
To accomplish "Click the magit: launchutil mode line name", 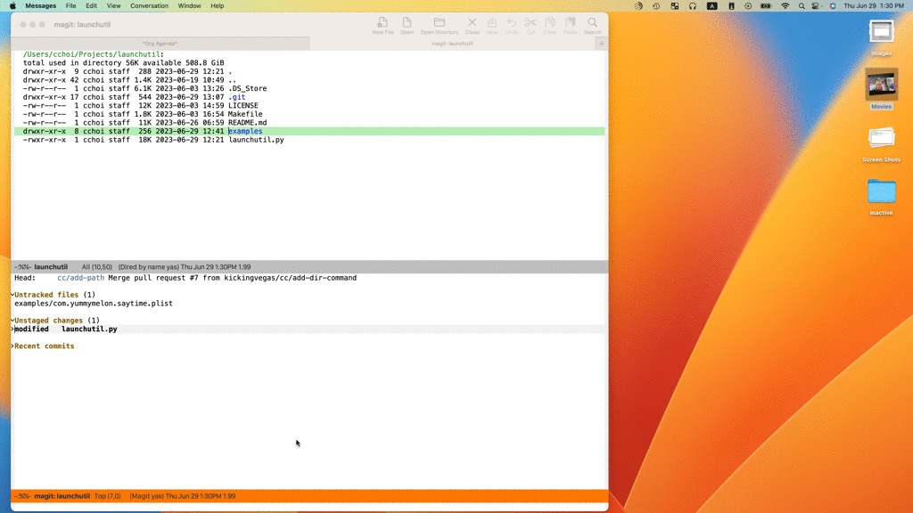I will pos(62,496).
